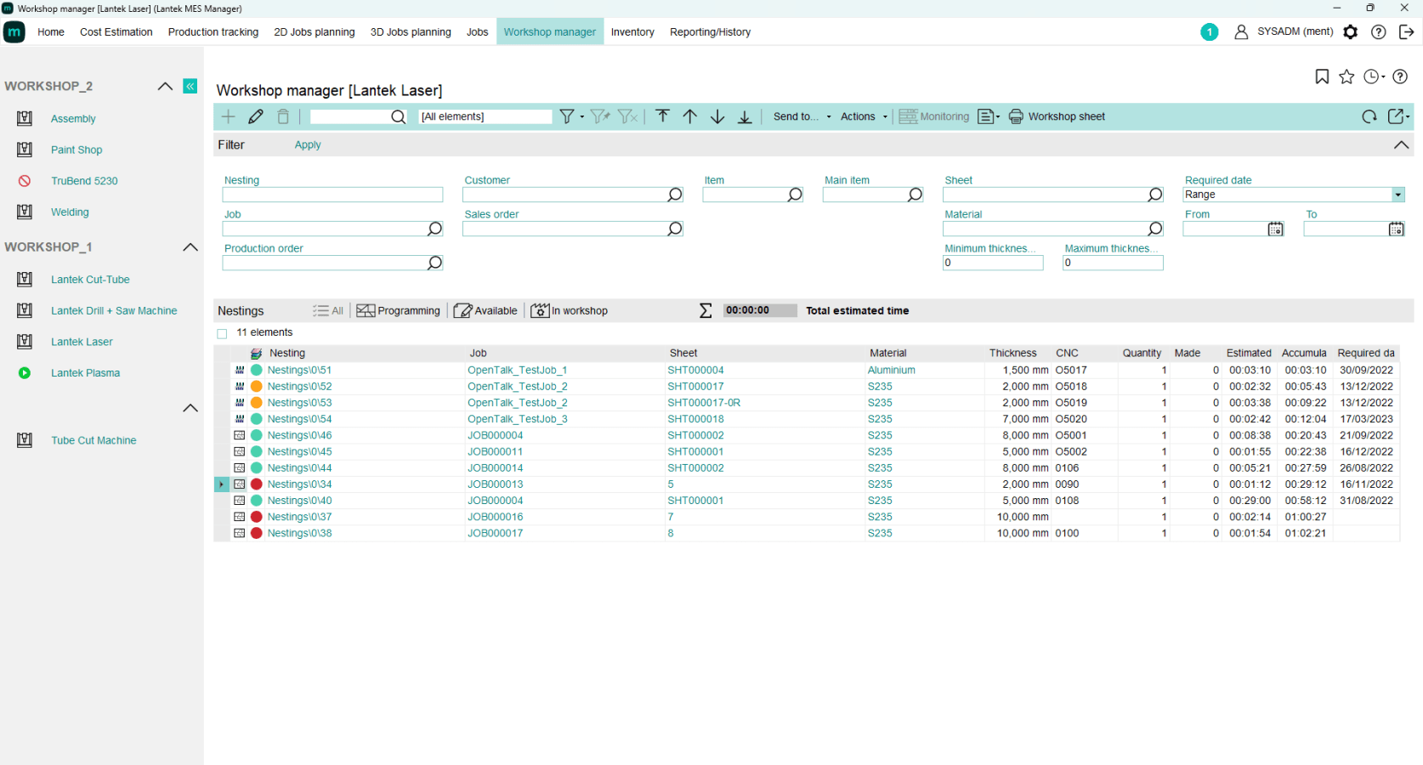Viewport: 1423px width, 765px height.
Task: Click the trash delete icon in toolbar
Action: [x=283, y=116]
